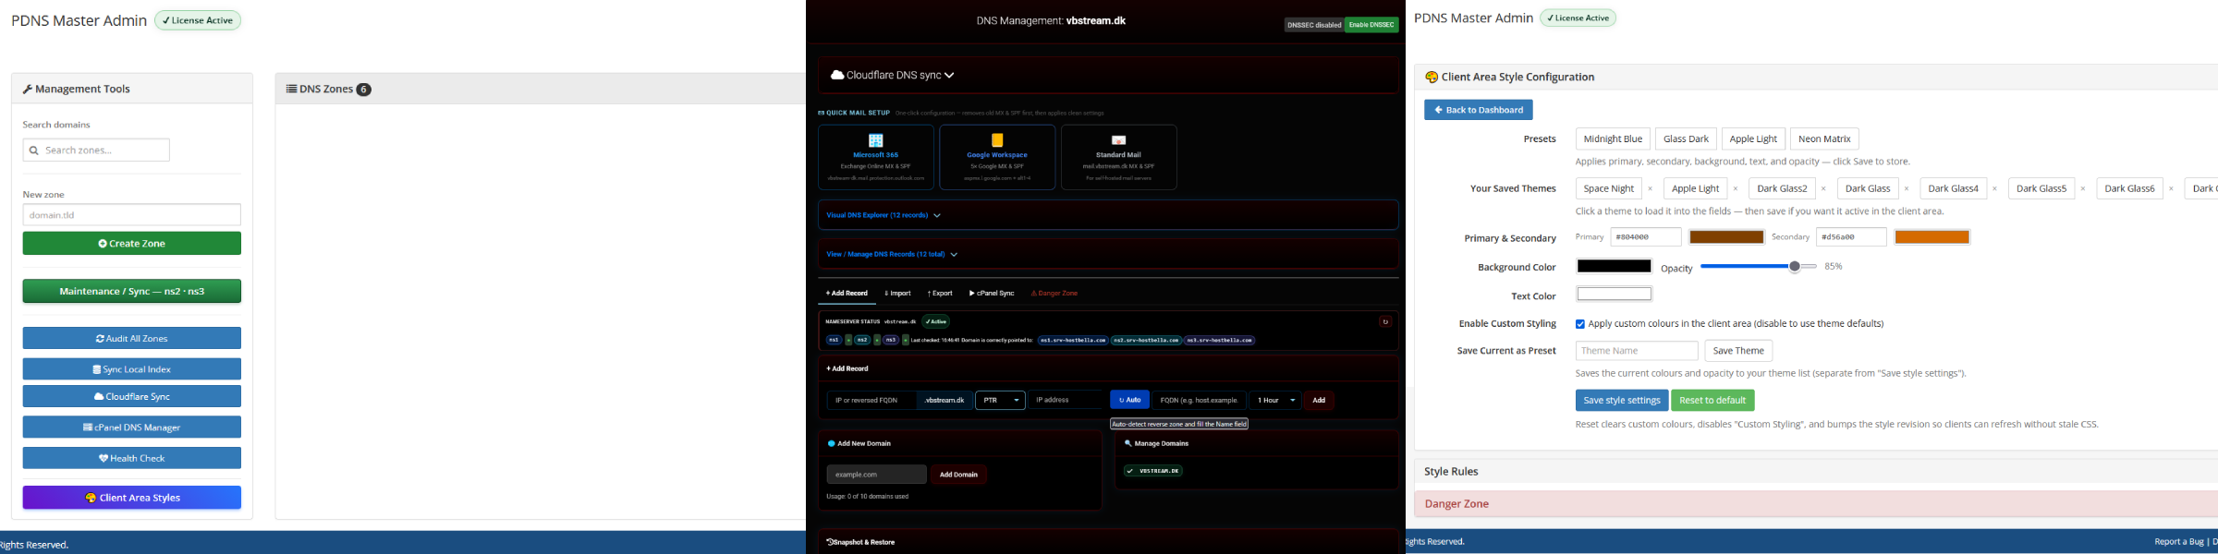Focus the Theme Name input
The width and height of the screenshot is (2218, 554).
[1637, 351]
